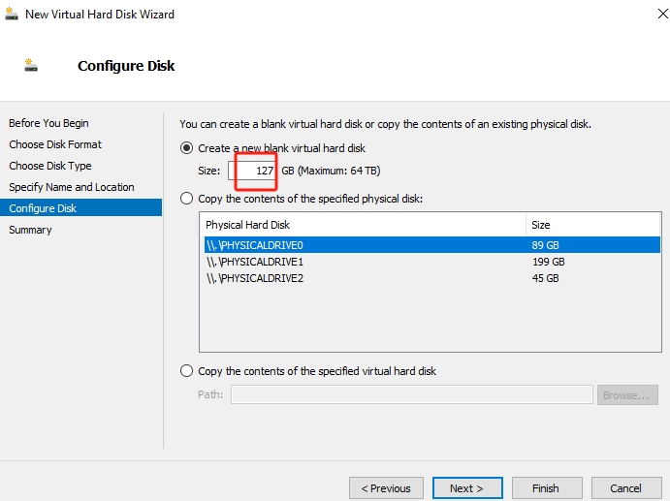The width and height of the screenshot is (670, 501).
Task: Select PHYSICALDRIVE0 in the disk list
Action: [x=432, y=245]
